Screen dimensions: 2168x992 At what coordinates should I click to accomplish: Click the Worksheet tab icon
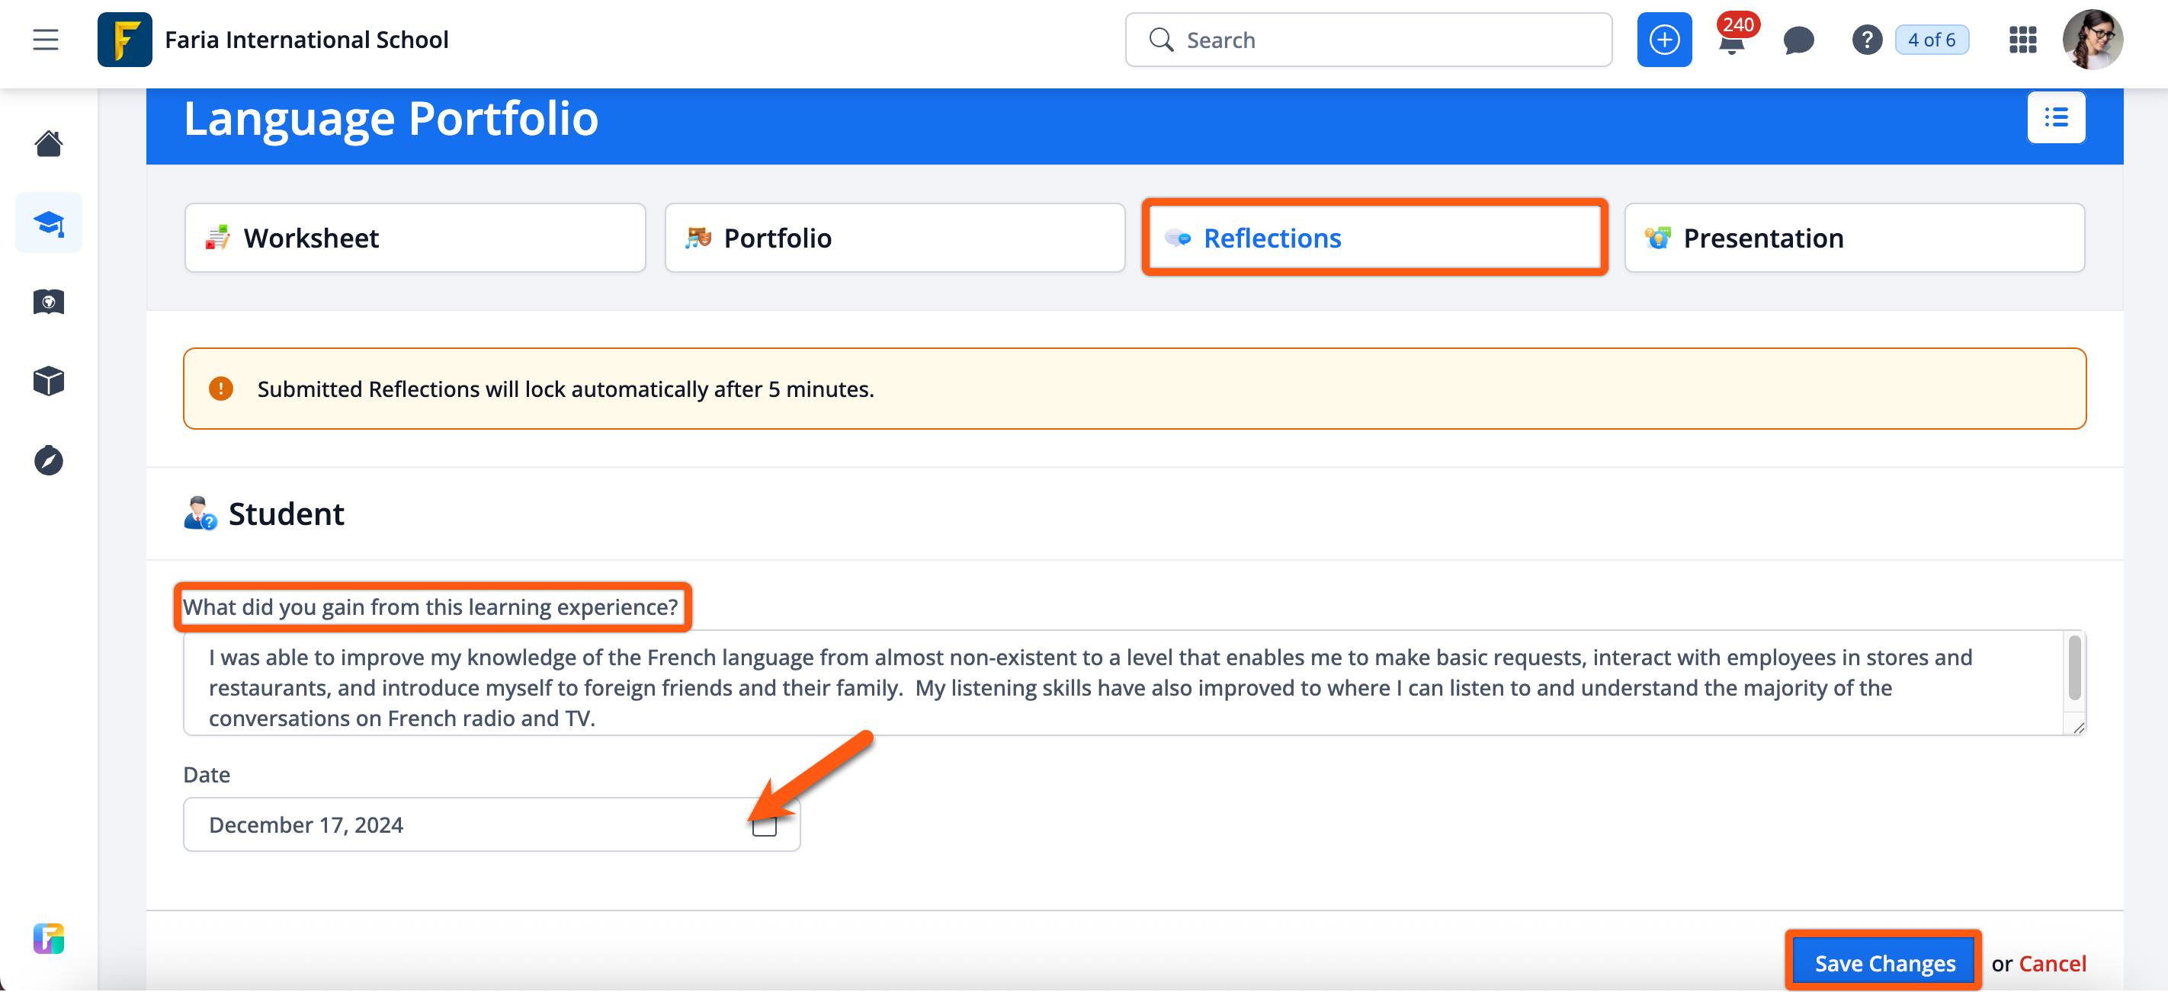[x=217, y=238]
